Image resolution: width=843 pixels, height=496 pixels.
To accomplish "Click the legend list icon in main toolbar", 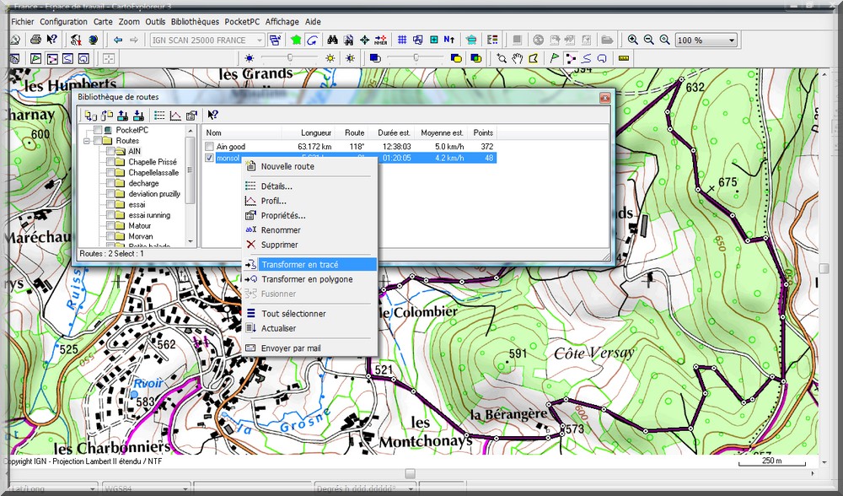I will (492, 40).
